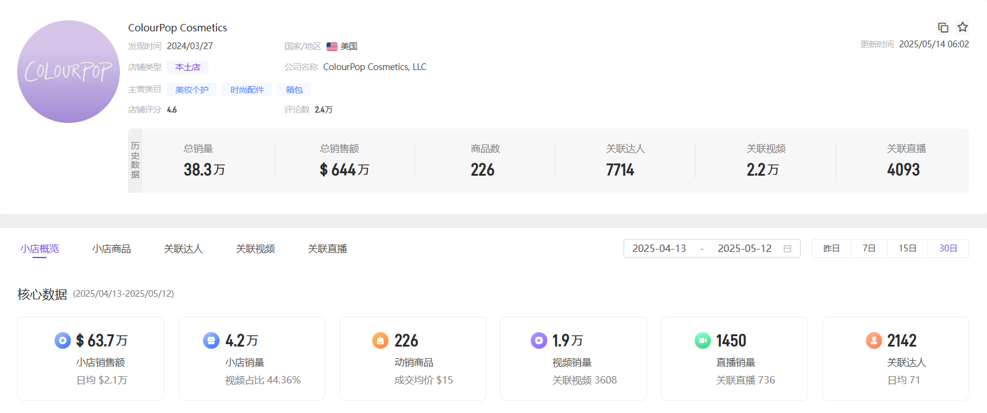Click the discovery date 2024/03/27

[189, 46]
